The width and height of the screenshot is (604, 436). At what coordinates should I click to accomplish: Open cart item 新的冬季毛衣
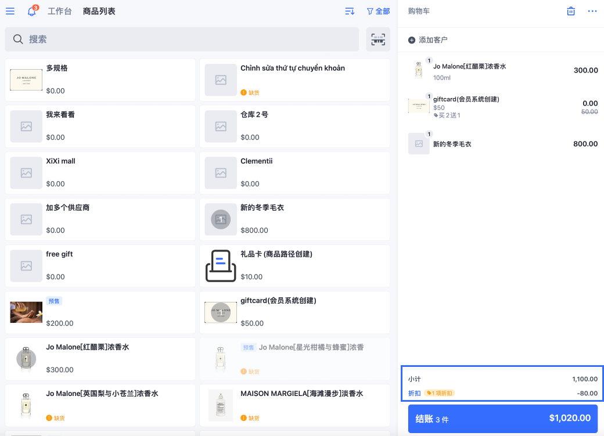[x=503, y=143]
